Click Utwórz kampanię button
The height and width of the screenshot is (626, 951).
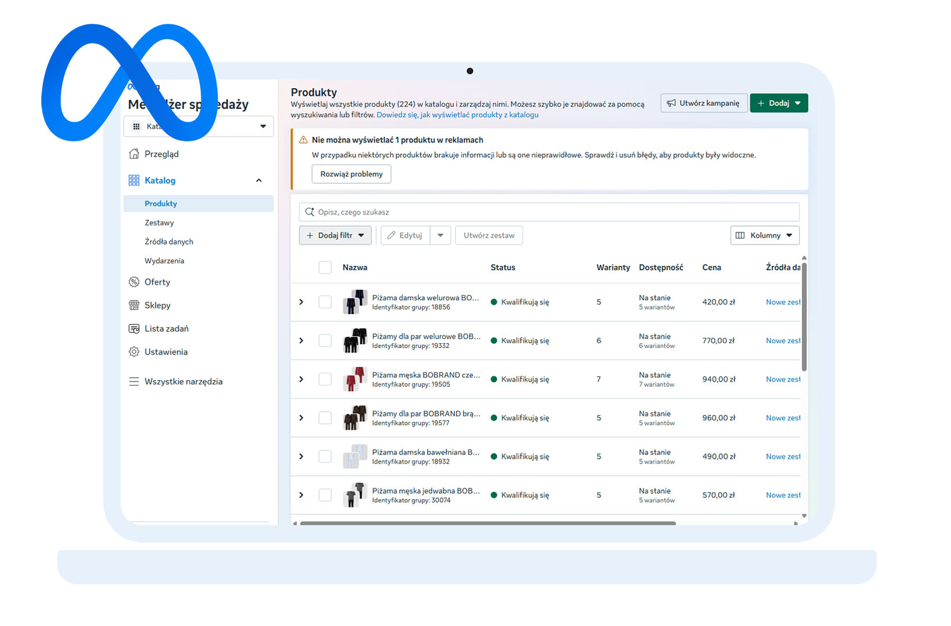(x=703, y=103)
